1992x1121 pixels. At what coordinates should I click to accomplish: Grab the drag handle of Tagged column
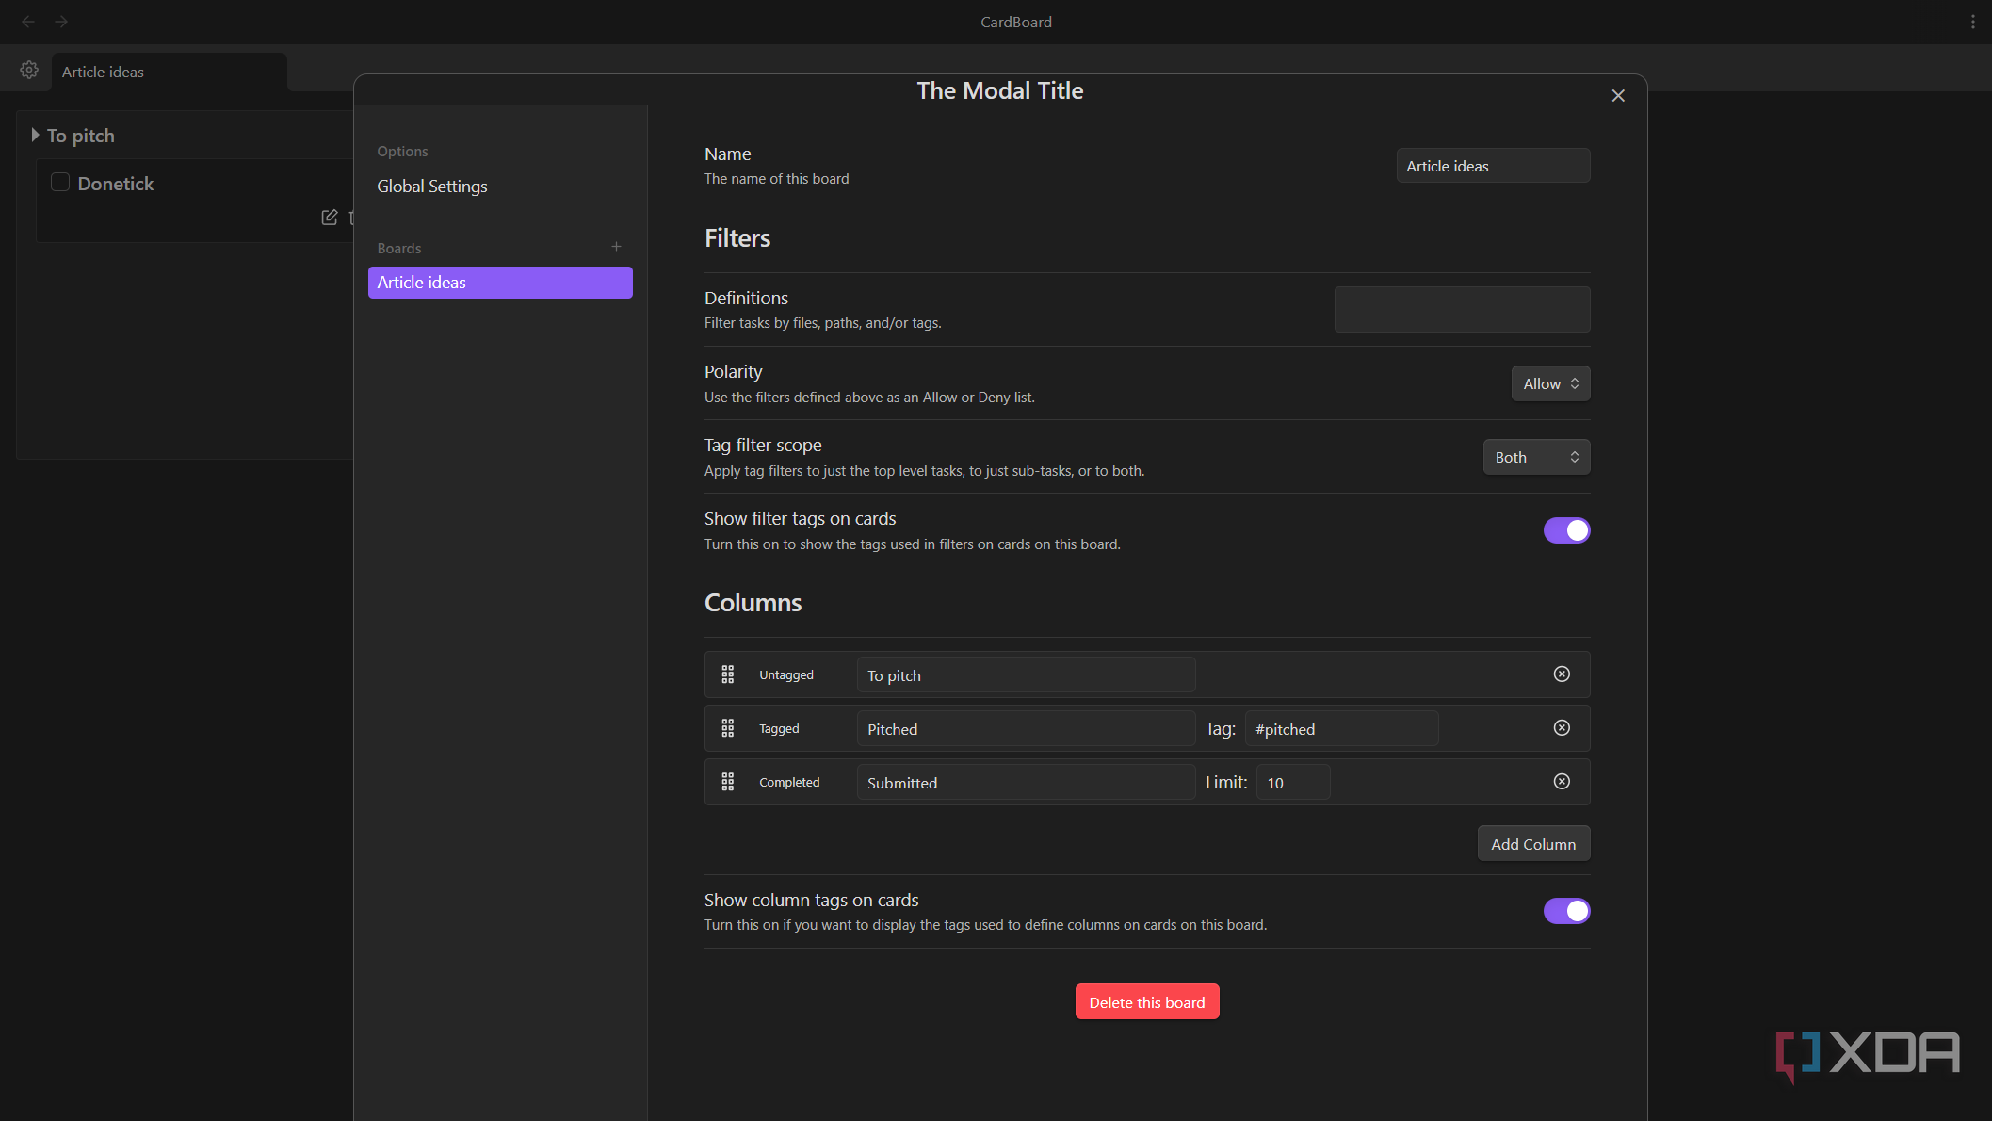click(727, 728)
